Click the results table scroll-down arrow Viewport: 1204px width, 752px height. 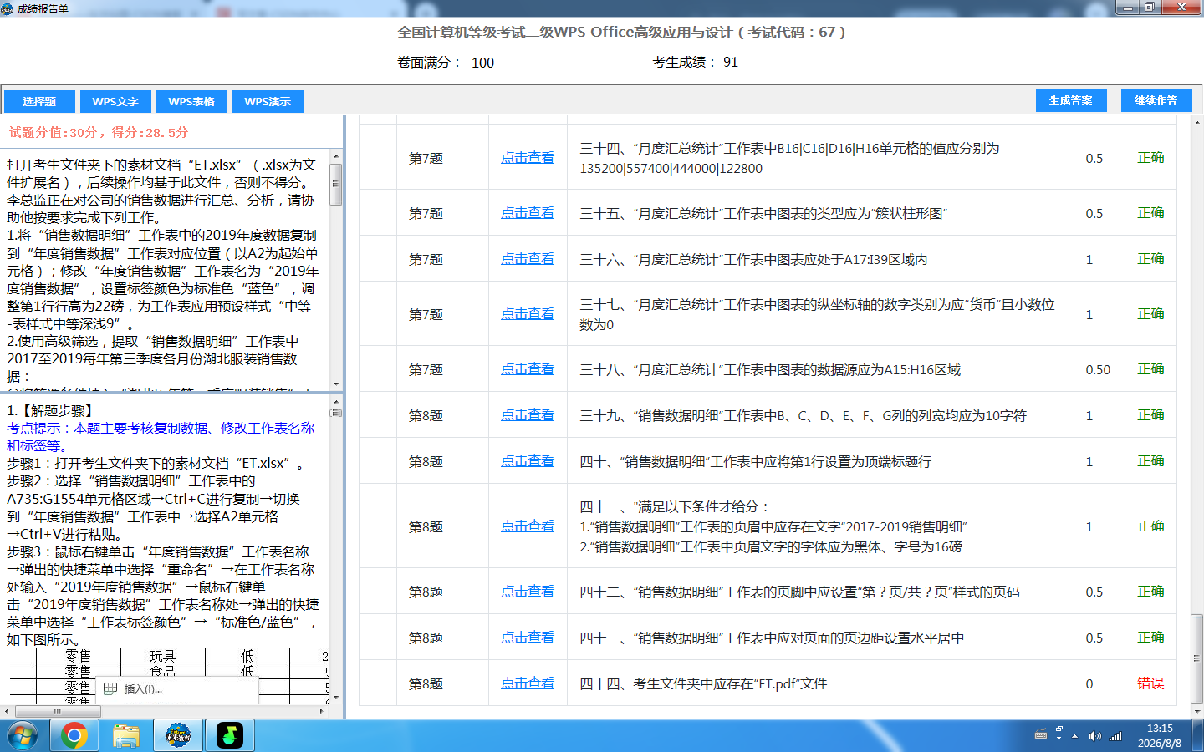point(1197,711)
